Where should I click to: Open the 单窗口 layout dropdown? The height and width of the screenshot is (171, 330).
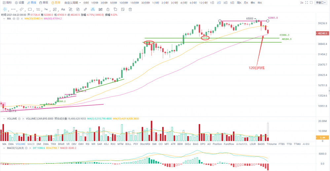click(321, 3)
